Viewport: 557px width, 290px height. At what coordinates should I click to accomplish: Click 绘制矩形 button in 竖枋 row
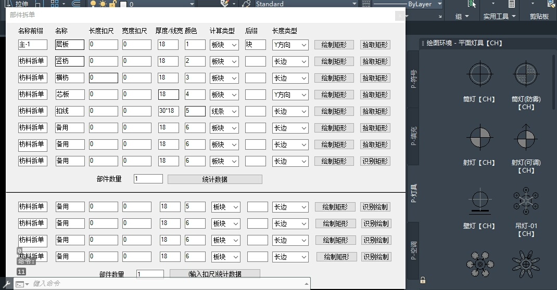(334, 61)
